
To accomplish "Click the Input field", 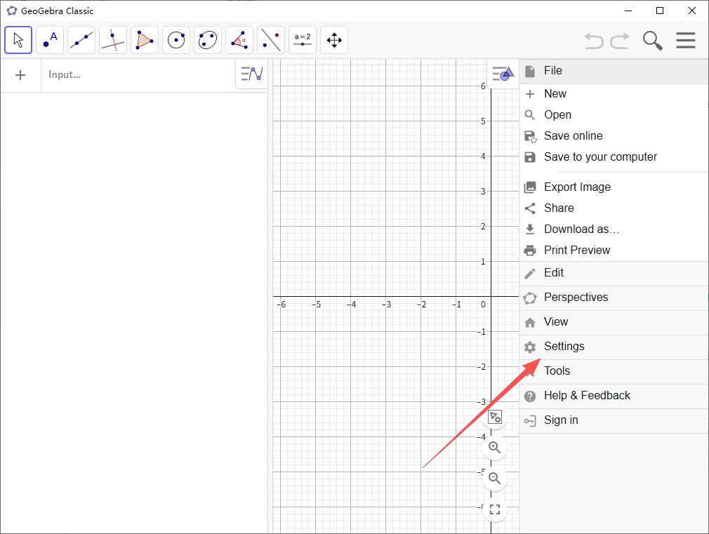I will pos(138,75).
